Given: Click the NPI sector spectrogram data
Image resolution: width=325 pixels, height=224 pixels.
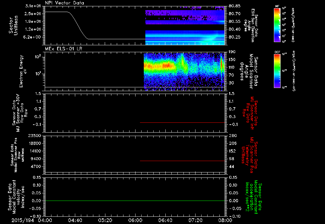Looking at the screenshot, I should pos(185,26).
